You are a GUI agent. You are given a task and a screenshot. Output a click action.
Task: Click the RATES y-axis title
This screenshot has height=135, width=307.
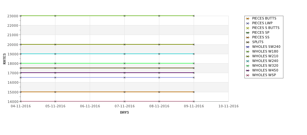coord(4,59)
